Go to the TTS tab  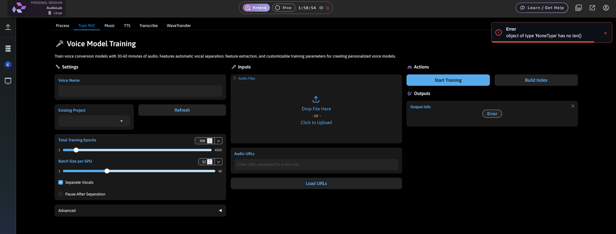[x=127, y=26]
